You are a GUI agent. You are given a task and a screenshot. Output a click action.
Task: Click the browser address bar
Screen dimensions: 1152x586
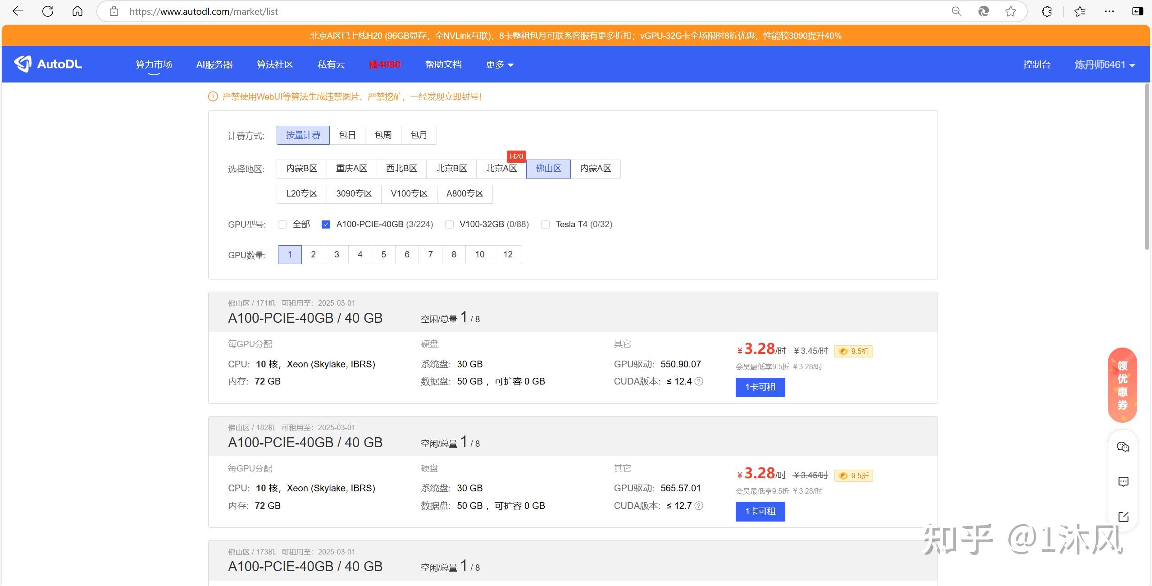203,11
